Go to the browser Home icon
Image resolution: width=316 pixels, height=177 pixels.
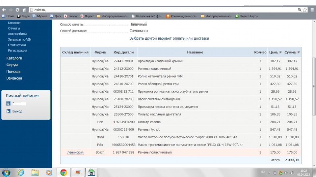(24, 10)
